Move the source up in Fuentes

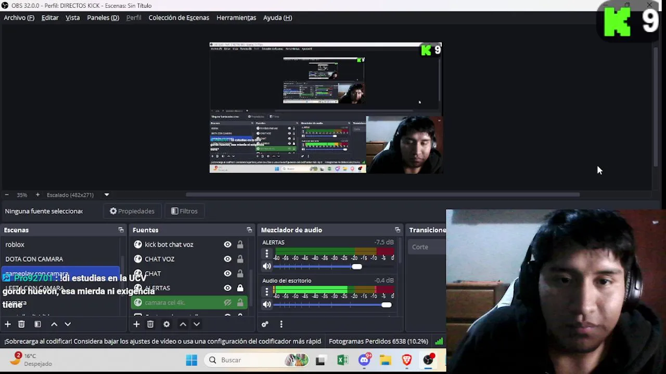[x=183, y=324]
